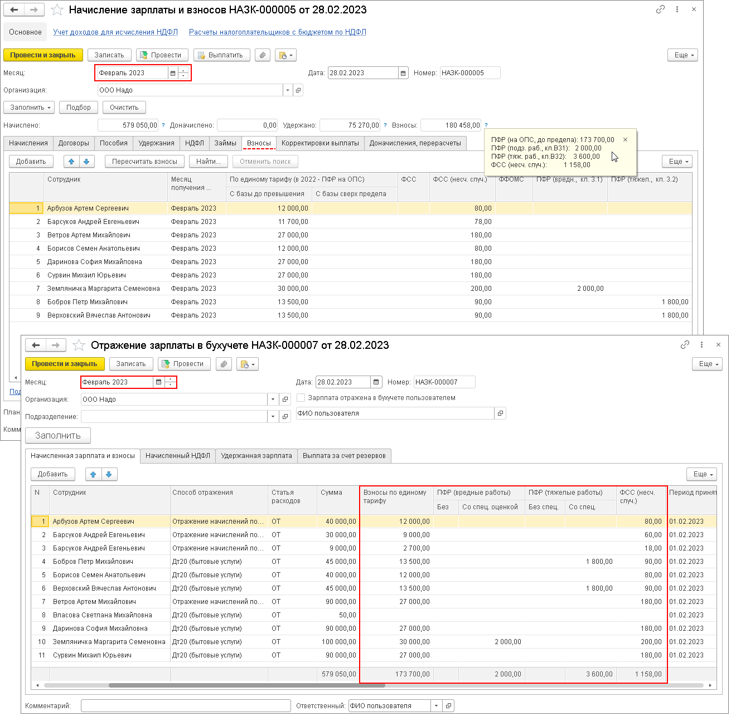The height and width of the screenshot is (716, 731).
Task: Click Найти... button in Взносы tab
Action: click(x=209, y=162)
